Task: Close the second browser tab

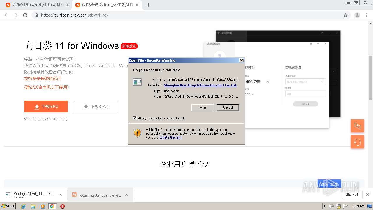Action: pos(137,5)
